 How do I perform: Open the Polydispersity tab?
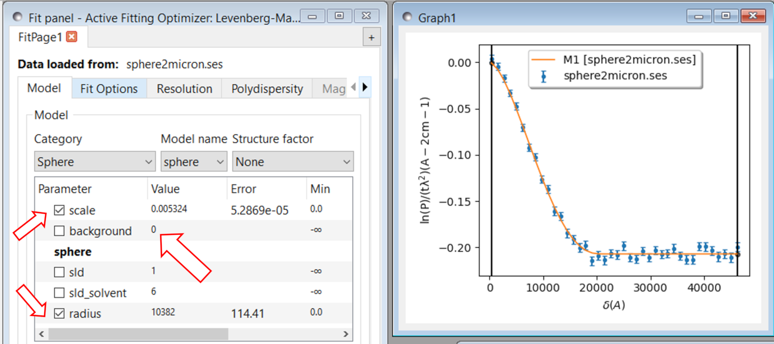point(267,89)
